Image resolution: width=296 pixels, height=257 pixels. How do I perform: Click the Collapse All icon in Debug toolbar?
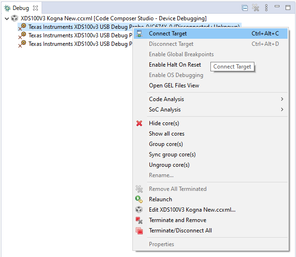pyautogui.click(x=244, y=8)
